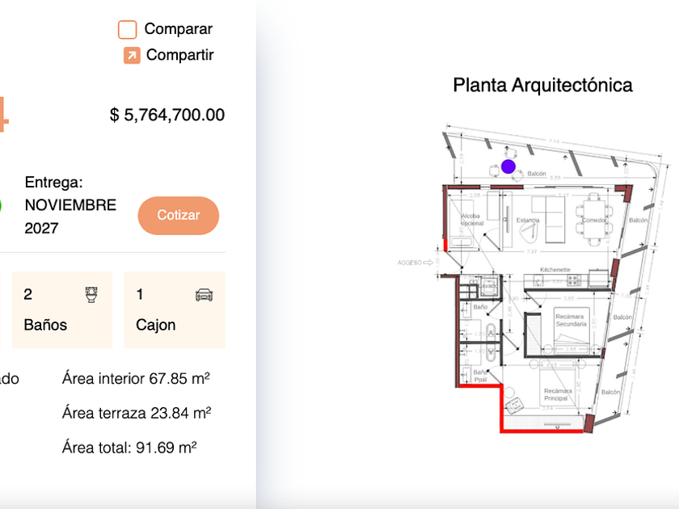The width and height of the screenshot is (679, 509).
Task: Click the Recámara Secundaria room on plan
Action: [x=571, y=320]
